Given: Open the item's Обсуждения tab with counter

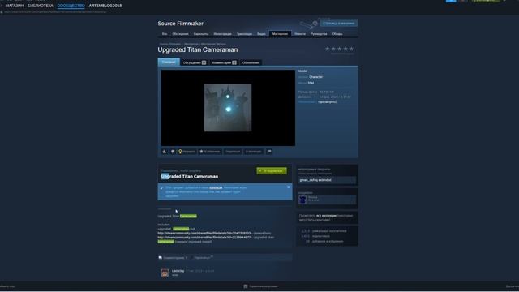Looking at the screenshot, I should [x=195, y=62].
